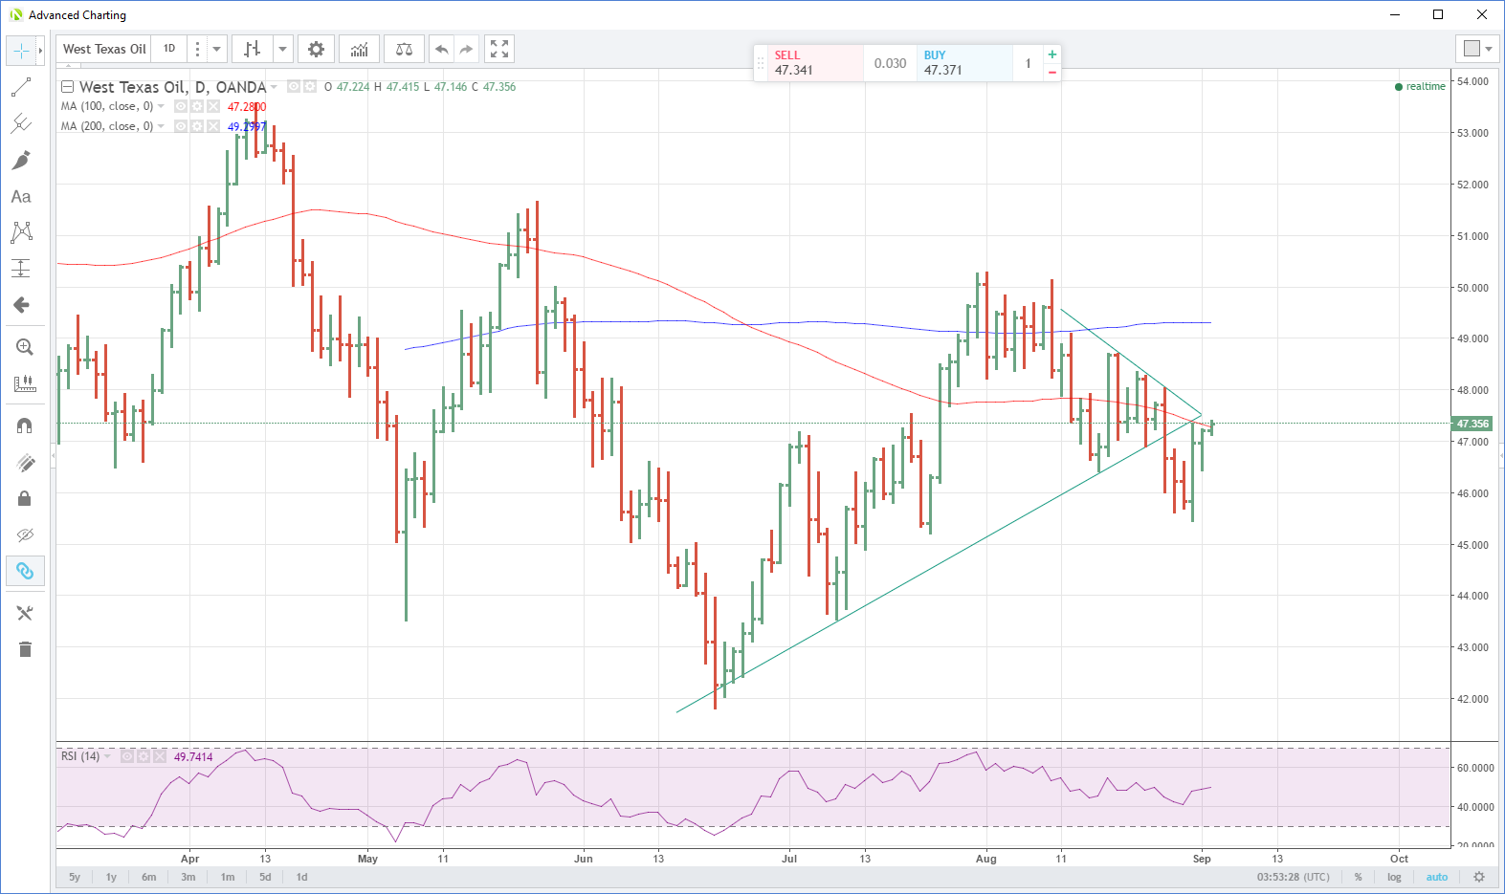
Task: Select the pitchfork drawing tool
Action: (21, 123)
